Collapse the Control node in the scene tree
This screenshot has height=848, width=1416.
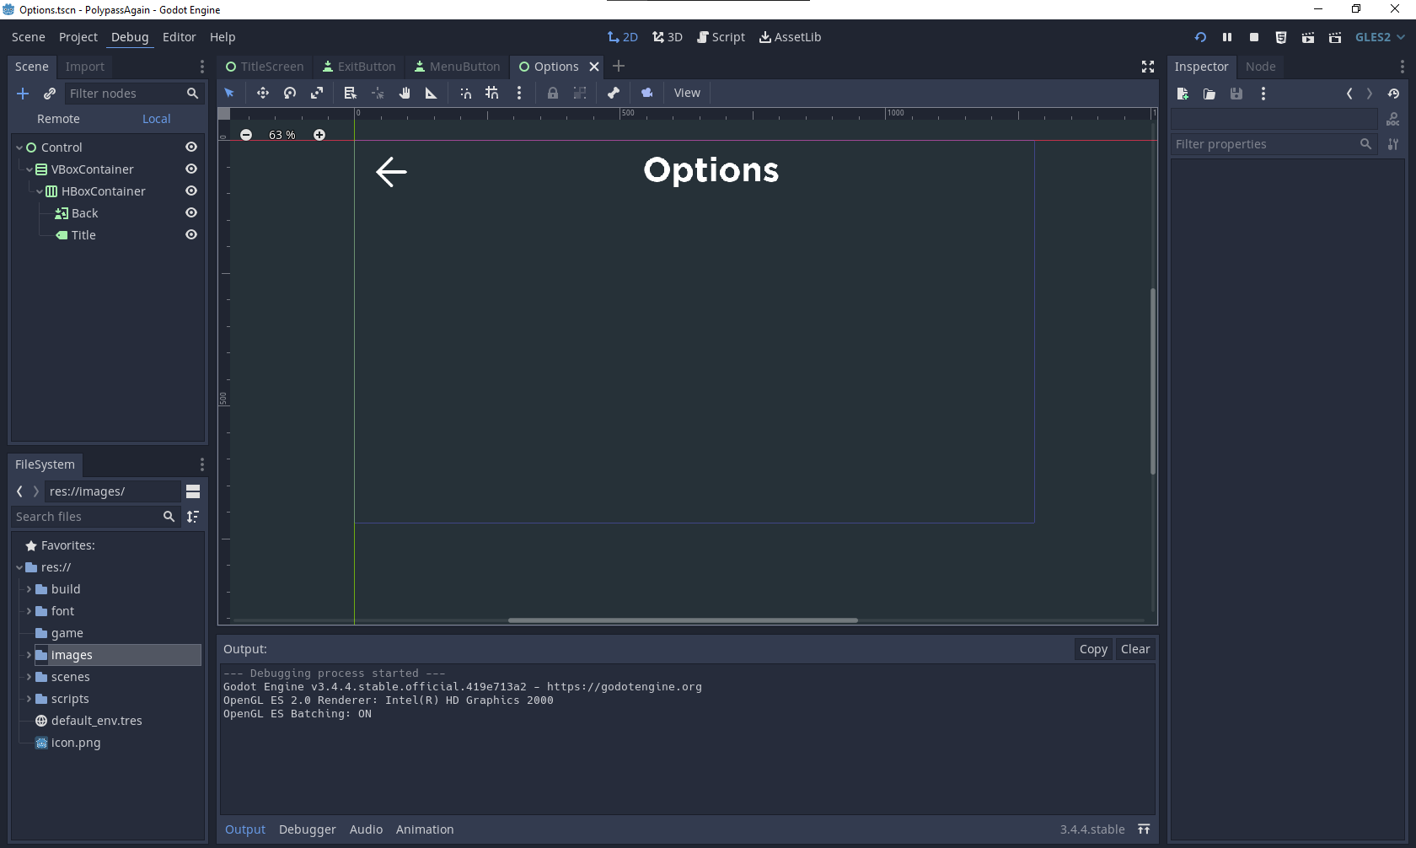click(19, 147)
